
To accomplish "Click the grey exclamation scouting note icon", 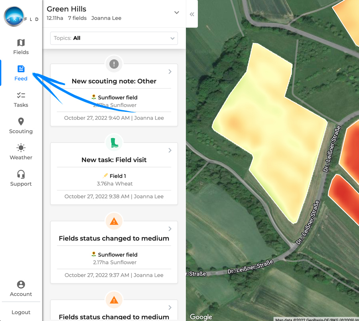I will (114, 64).
